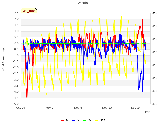Click the -2.5 left axis value
The height and width of the screenshot is (125, 166).
(16, 73)
